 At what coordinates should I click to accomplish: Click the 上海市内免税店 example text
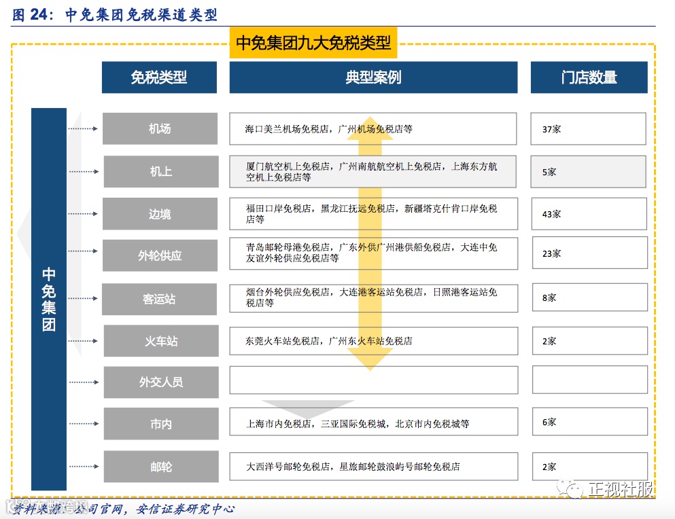[279, 424]
